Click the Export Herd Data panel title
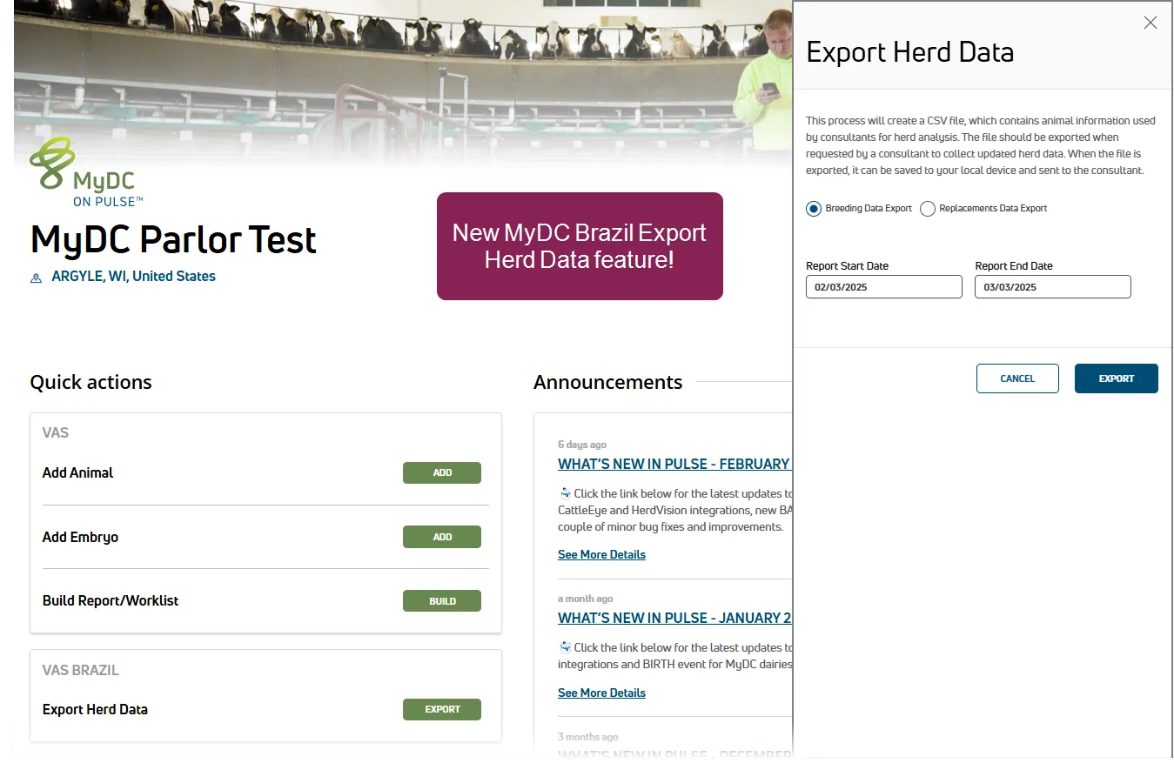The height and width of the screenshot is (770, 1174). click(909, 52)
